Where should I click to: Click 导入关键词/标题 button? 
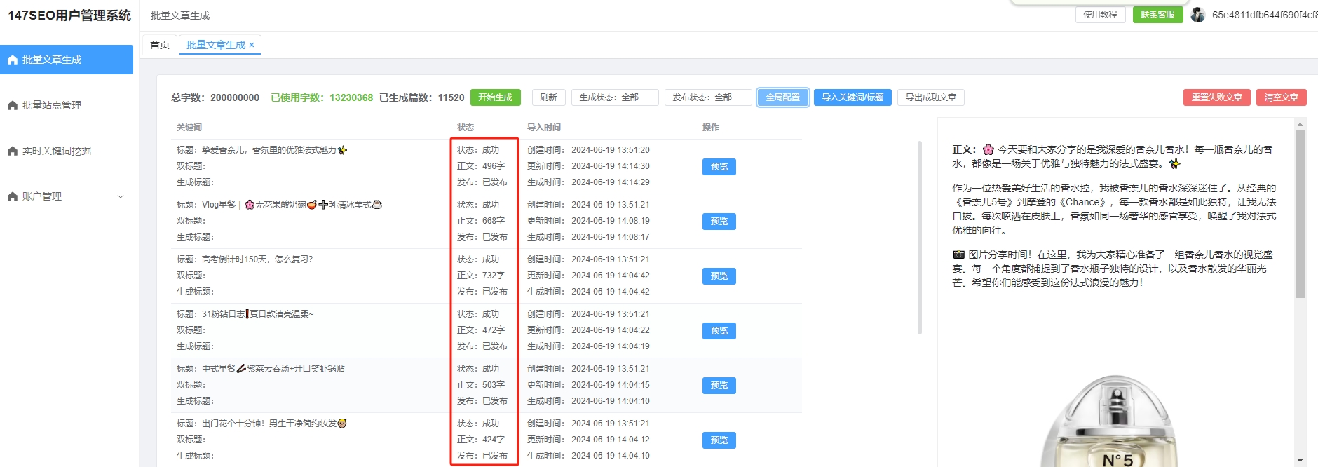[x=852, y=97]
